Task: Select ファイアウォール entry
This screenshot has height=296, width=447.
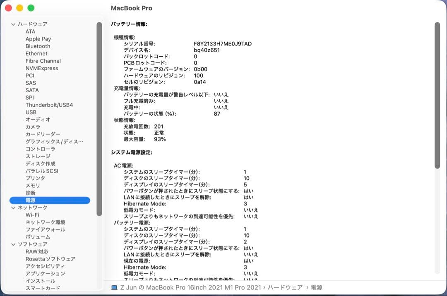Action: pyautogui.click(x=46, y=230)
